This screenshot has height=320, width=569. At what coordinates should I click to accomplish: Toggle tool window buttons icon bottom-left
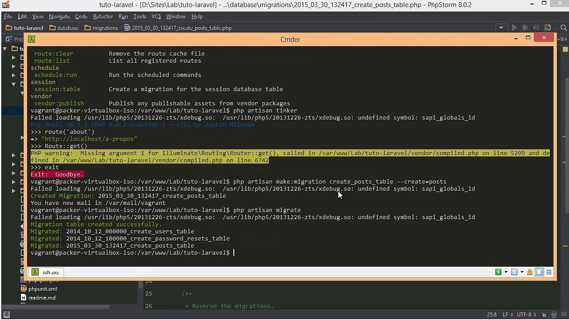6,315
